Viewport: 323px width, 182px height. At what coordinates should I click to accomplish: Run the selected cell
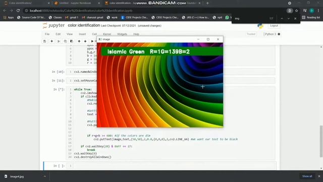[93, 41]
